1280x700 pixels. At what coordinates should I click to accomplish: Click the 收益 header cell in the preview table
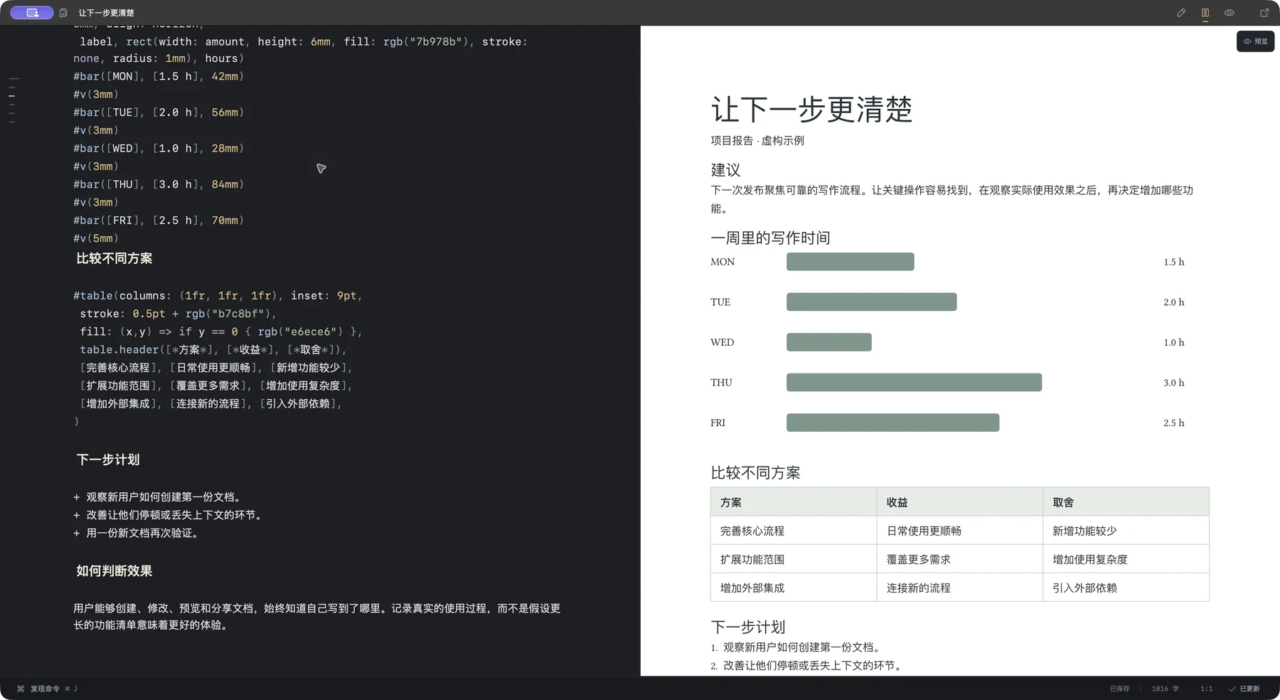click(x=960, y=502)
